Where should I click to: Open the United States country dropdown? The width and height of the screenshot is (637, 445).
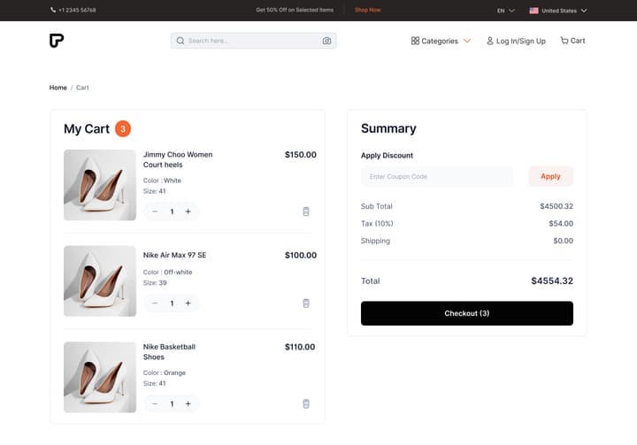557,11
